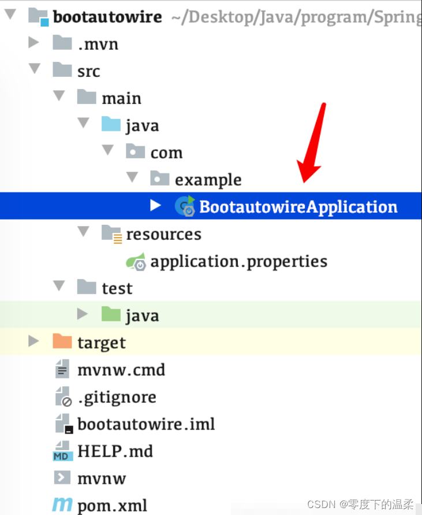Viewport: 422px width, 515px height.
Task: Collapse the test folder arrow
Action: click(x=59, y=286)
